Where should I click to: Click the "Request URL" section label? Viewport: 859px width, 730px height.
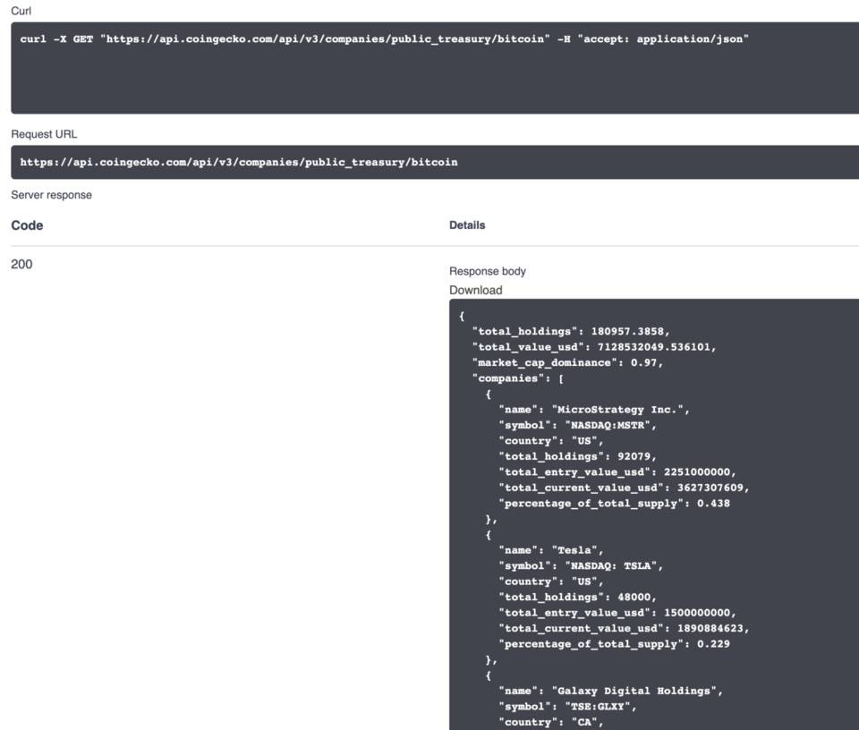pos(44,134)
